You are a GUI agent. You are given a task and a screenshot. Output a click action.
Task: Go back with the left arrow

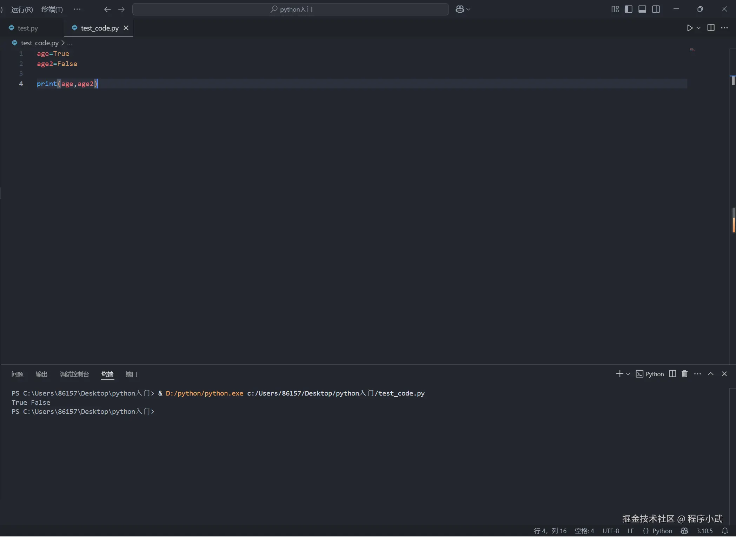[x=107, y=9]
